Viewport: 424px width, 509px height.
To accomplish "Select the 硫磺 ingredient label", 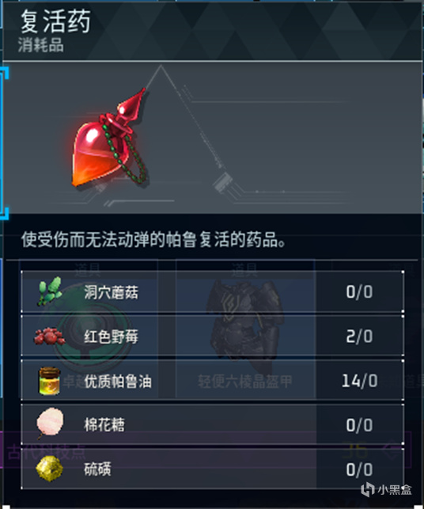I will coord(97,469).
